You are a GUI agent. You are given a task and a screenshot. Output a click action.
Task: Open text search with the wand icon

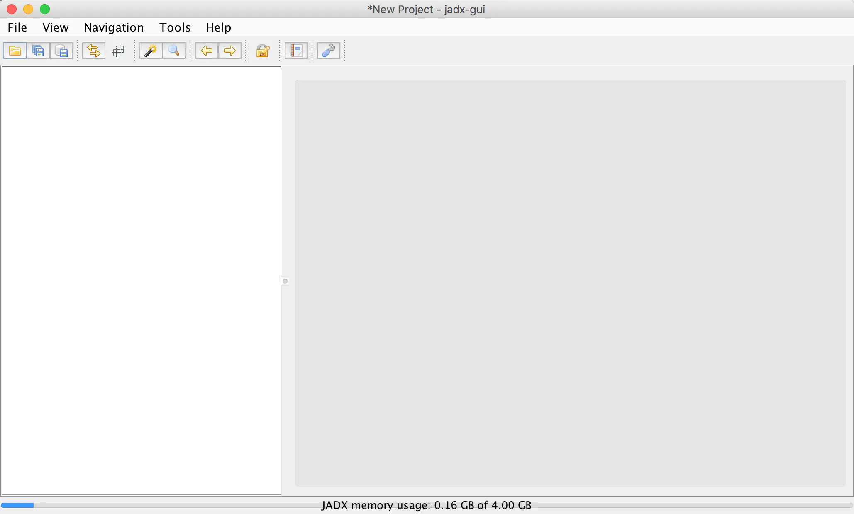[151, 51]
